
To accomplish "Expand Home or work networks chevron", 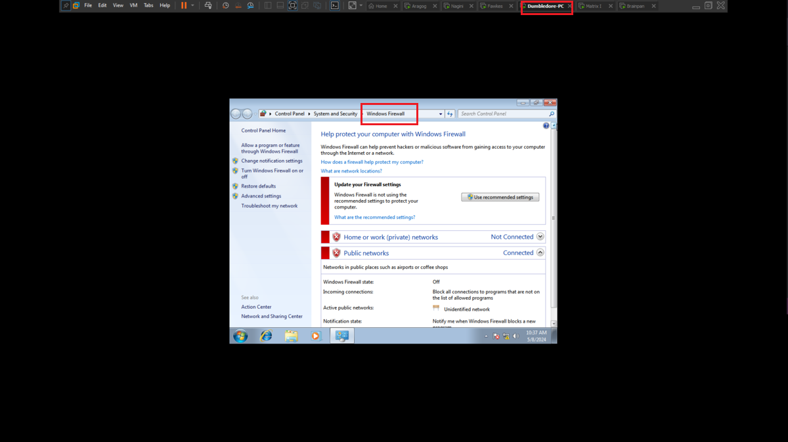I will [540, 237].
